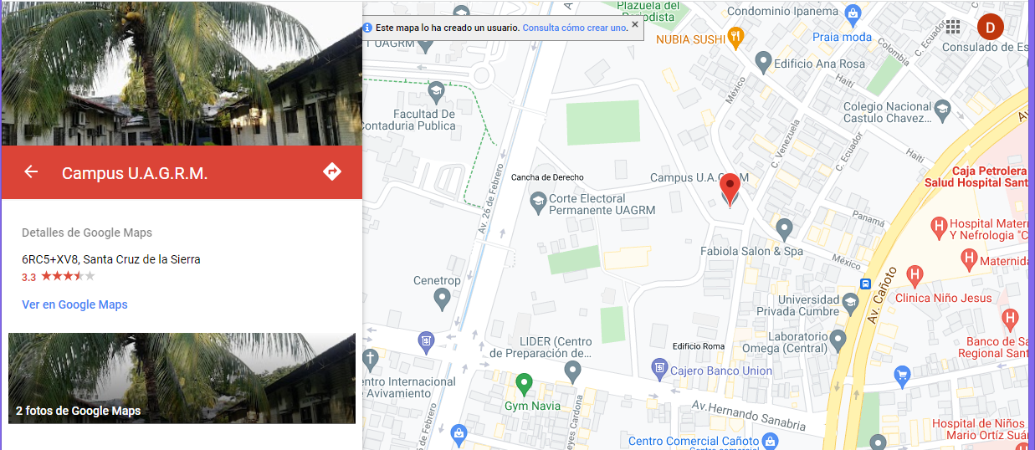Open directions with the diamond arrow icon
This screenshot has width=1035, height=450.
(x=332, y=171)
